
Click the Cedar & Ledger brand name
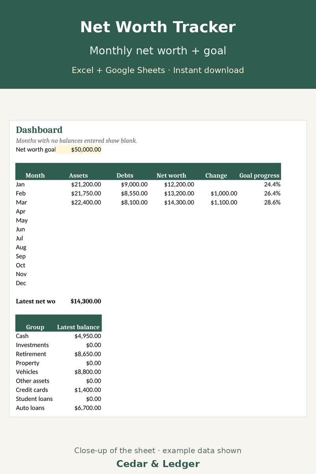click(158, 464)
